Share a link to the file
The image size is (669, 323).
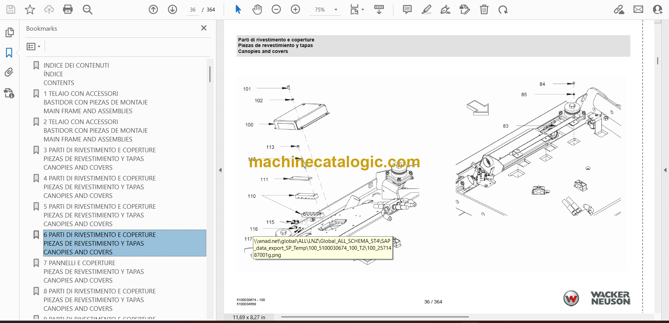(x=619, y=9)
